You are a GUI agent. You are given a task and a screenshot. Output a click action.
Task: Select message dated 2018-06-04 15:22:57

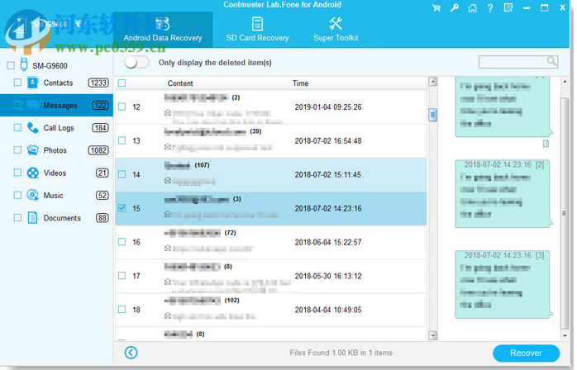pyautogui.click(x=271, y=242)
